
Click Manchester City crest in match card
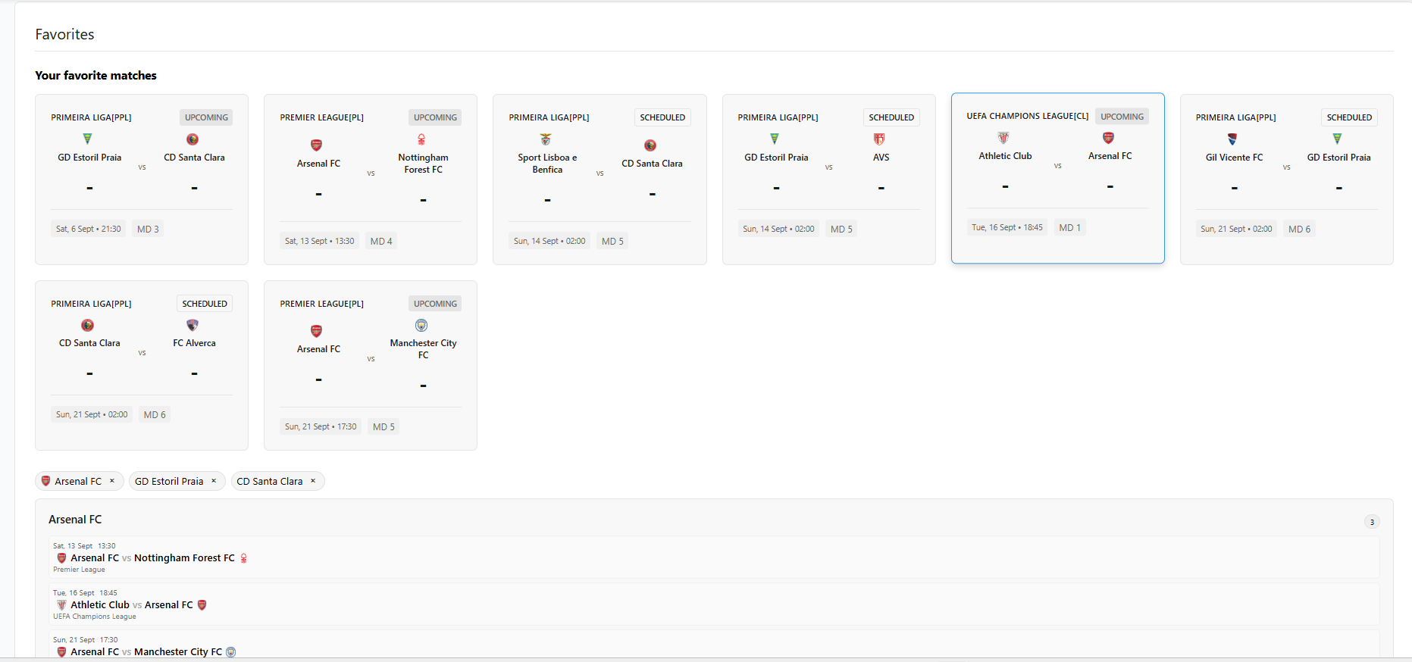click(x=421, y=326)
